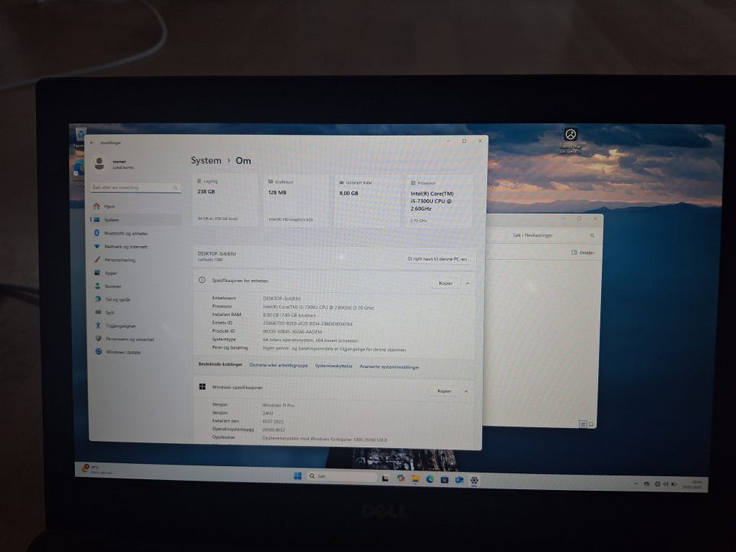Click the Personvern og sikkerhet shield icon

98,338
